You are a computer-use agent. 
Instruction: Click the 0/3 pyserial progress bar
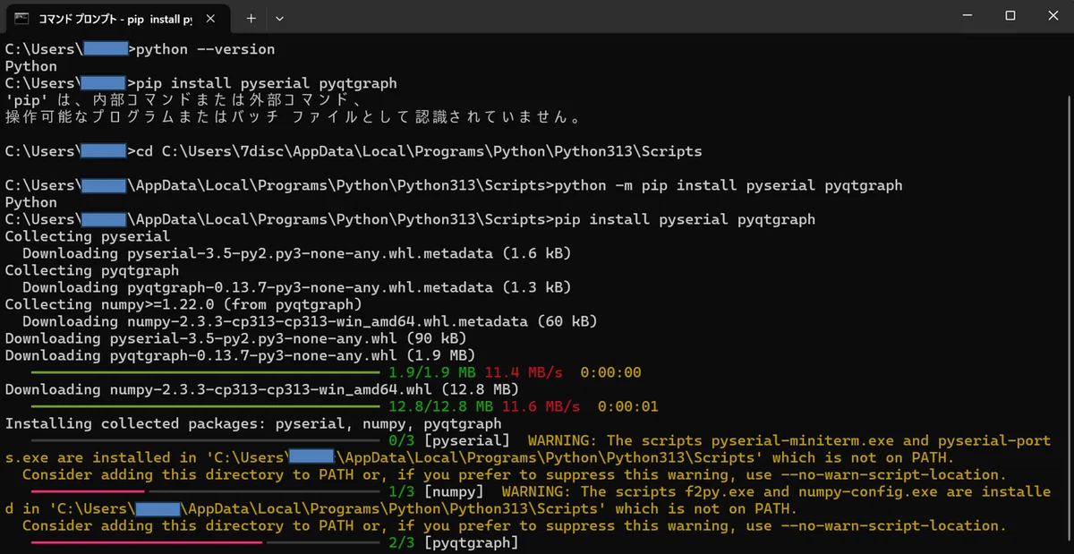tap(205, 440)
